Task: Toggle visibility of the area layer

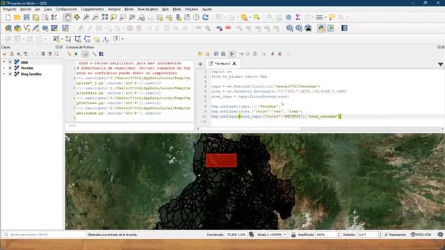Action: click(10, 62)
